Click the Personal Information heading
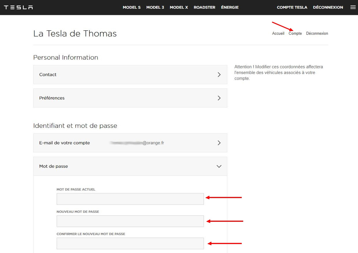Viewport: 358px width, 253px height. coord(66,57)
